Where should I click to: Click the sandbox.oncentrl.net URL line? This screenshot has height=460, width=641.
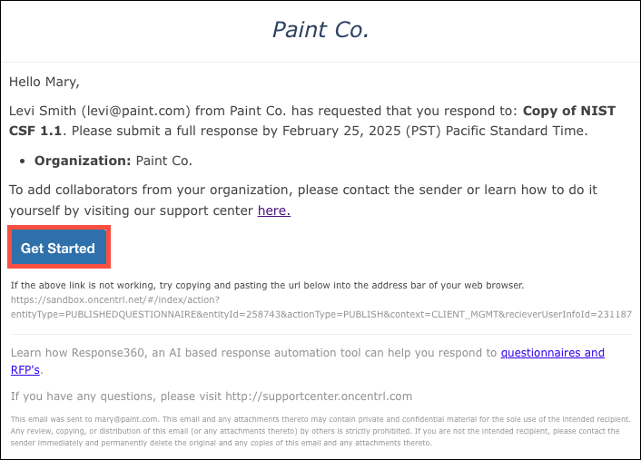click(x=115, y=299)
